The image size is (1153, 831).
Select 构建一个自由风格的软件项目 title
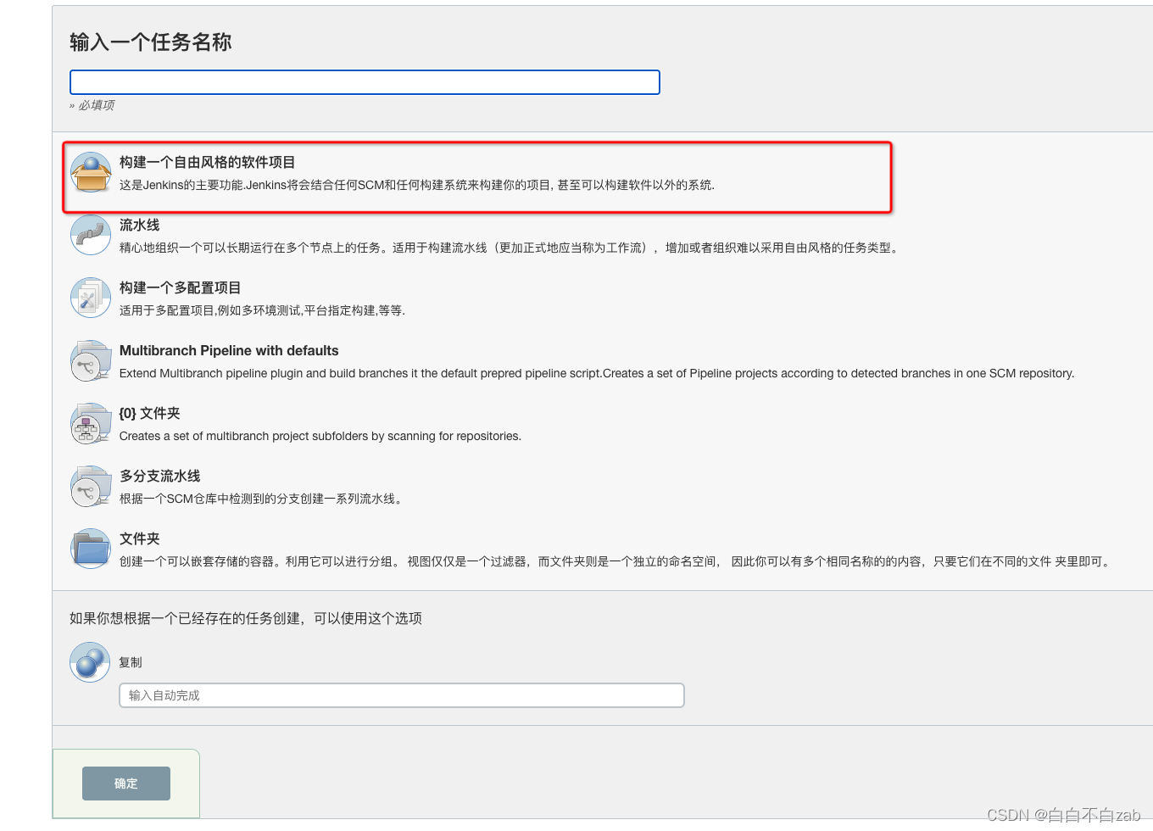pos(208,162)
